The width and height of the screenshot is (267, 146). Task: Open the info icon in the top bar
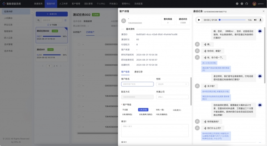pos(237,4)
